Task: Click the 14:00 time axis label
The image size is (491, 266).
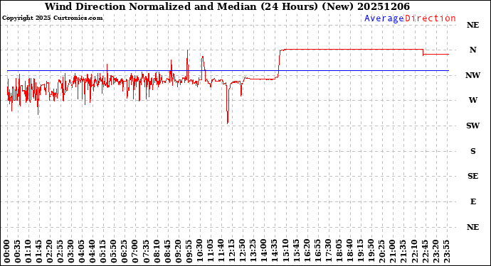Action: pyautogui.click(x=264, y=252)
